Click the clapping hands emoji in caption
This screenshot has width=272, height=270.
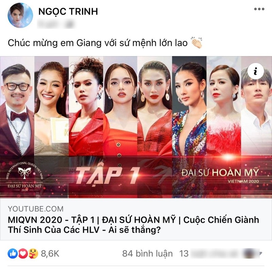(197, 43)
